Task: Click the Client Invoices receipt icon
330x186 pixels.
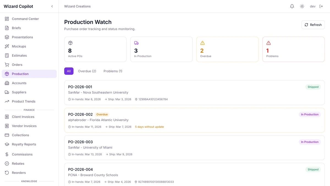Action: (x=7, y=117)
